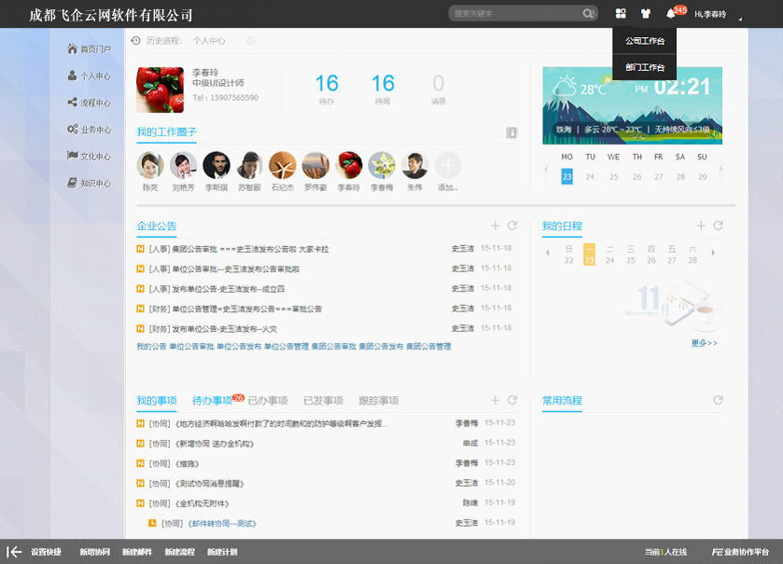Image resolution: width=783 pixels, height=564 pixels.
Task: Switch to the 已办事项 tab
Action: click(x=268, y=401)
